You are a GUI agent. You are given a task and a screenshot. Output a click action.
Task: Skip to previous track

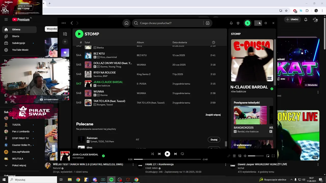(x=159, y=154)
